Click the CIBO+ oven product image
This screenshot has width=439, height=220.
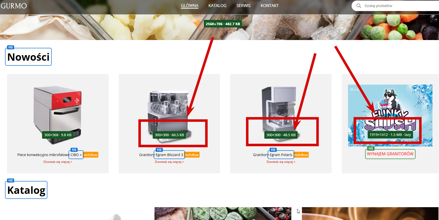pos(58,115)
